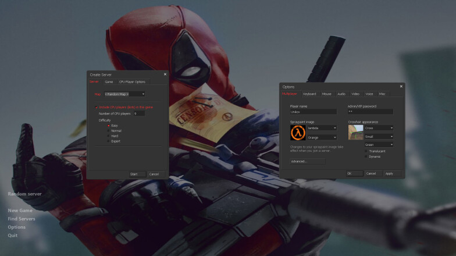Screen dimensions: 456x256
Task: Close the Options dialog window
Action: pyautogui.click(x=401, y=86)
